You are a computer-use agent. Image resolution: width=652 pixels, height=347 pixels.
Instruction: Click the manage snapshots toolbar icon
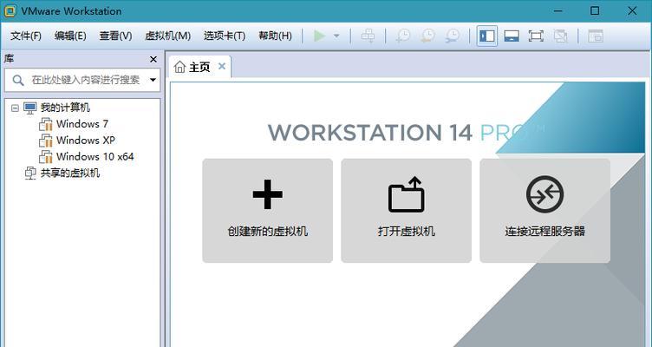tap(453, 36)
